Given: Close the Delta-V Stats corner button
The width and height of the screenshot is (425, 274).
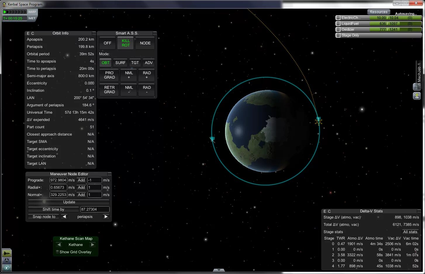Looking at the screenshot, I should [419, 211].
